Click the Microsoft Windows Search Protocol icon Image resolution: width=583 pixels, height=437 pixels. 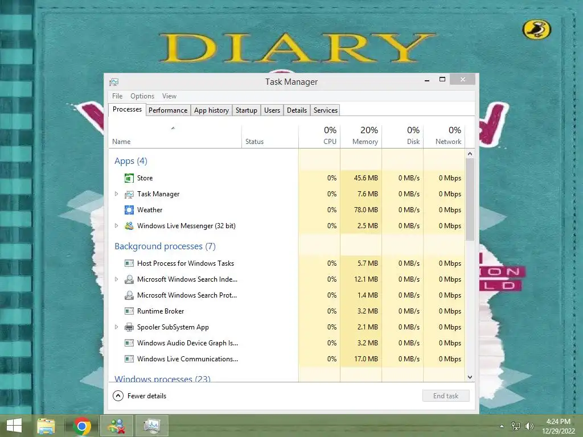(x=129, y=295)
